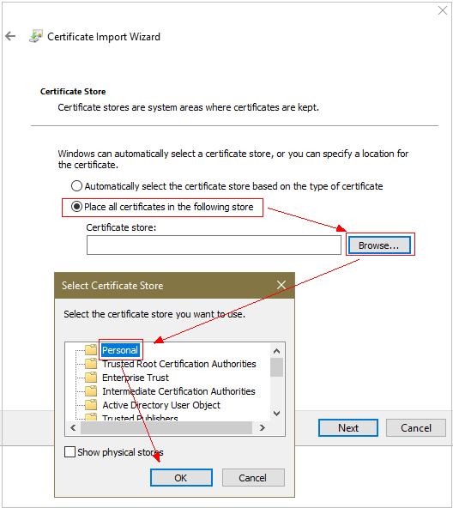The image size is (453, 508).
Task: Click the horizontal scrollbar track in store list
Action: [x=166, y=428]
